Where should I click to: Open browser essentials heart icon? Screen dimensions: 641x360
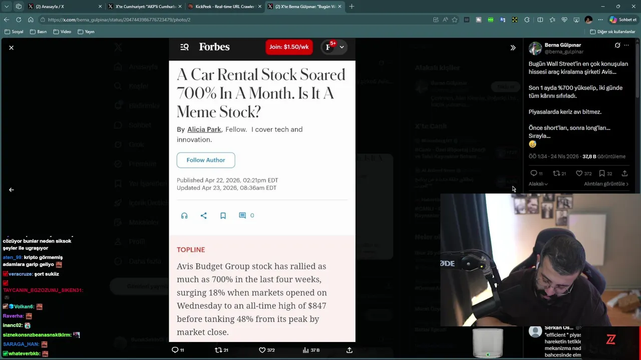pyautogui.click(x=564, y=19)
